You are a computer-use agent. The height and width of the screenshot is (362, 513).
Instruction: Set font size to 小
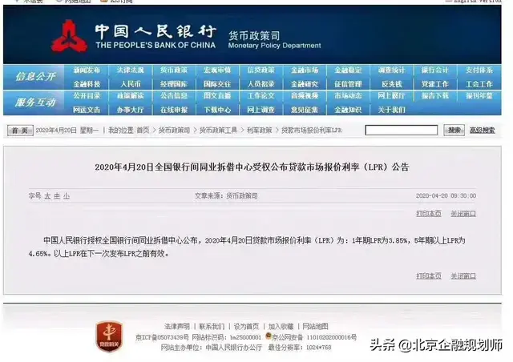[x=67, y=196]
